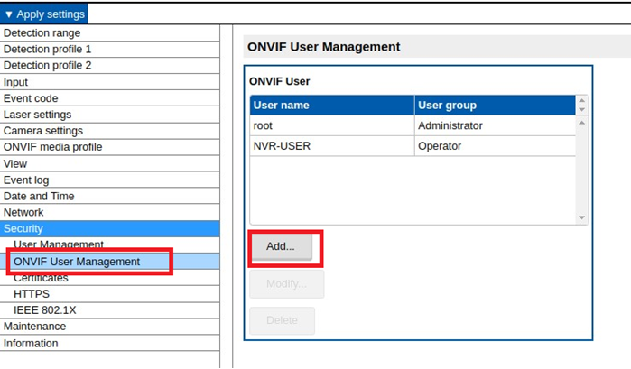Click the Add... button

(281, 246)
